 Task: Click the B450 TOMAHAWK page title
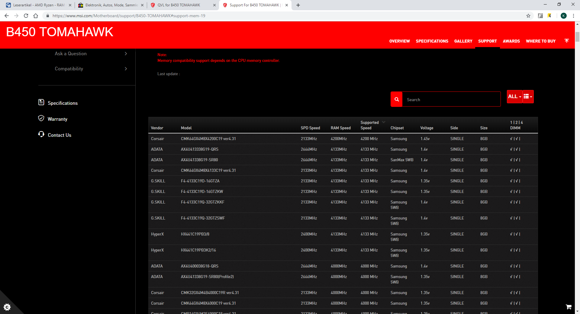[x=60, y=32]
